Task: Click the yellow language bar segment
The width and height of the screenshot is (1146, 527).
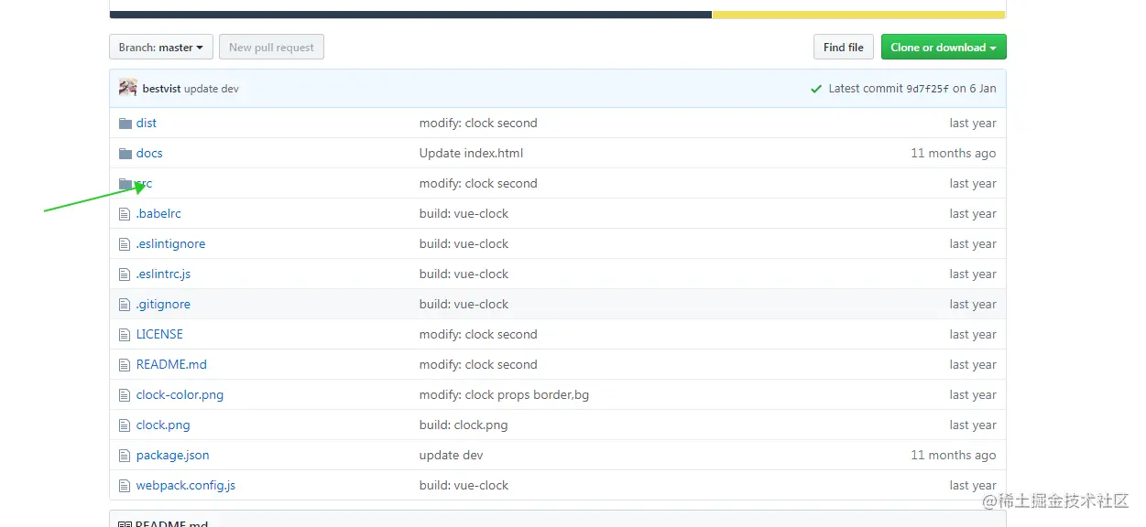Action: point(858,15)
